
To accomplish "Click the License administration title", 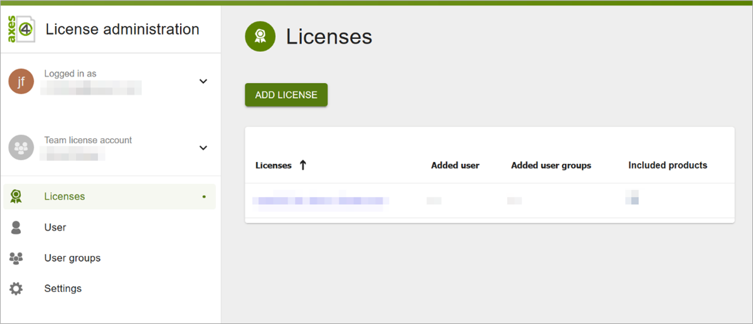I will (x=123, y=29).
